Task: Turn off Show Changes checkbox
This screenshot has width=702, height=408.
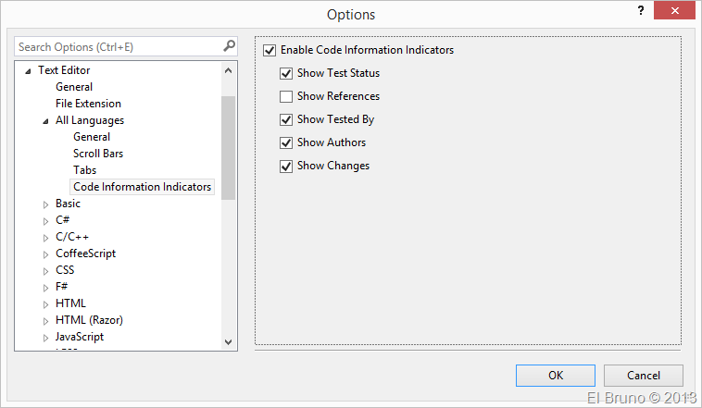Action: (286, 166)
